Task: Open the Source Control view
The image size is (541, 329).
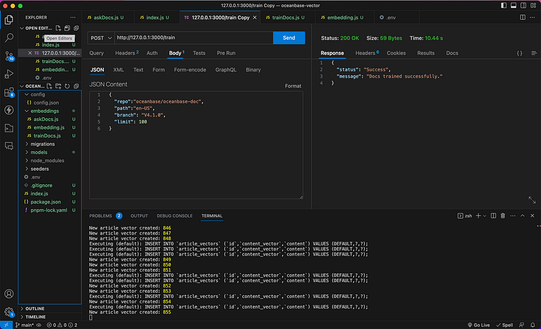Action: coord(9,56)
